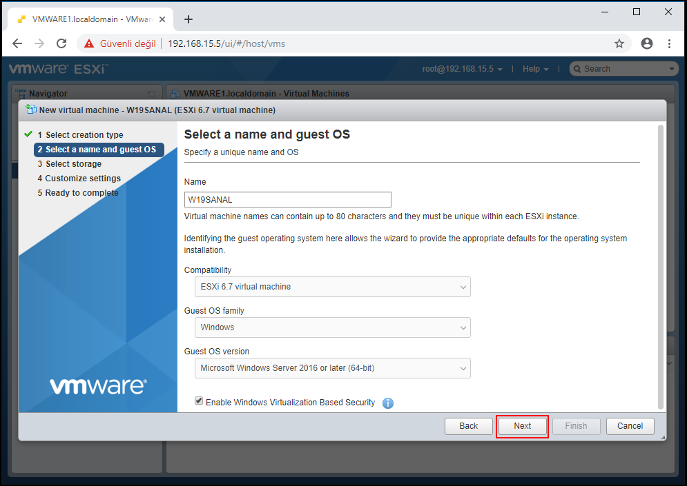
Task: Click the Virtual Machines panel header text
Action: (x=267, y=94)
